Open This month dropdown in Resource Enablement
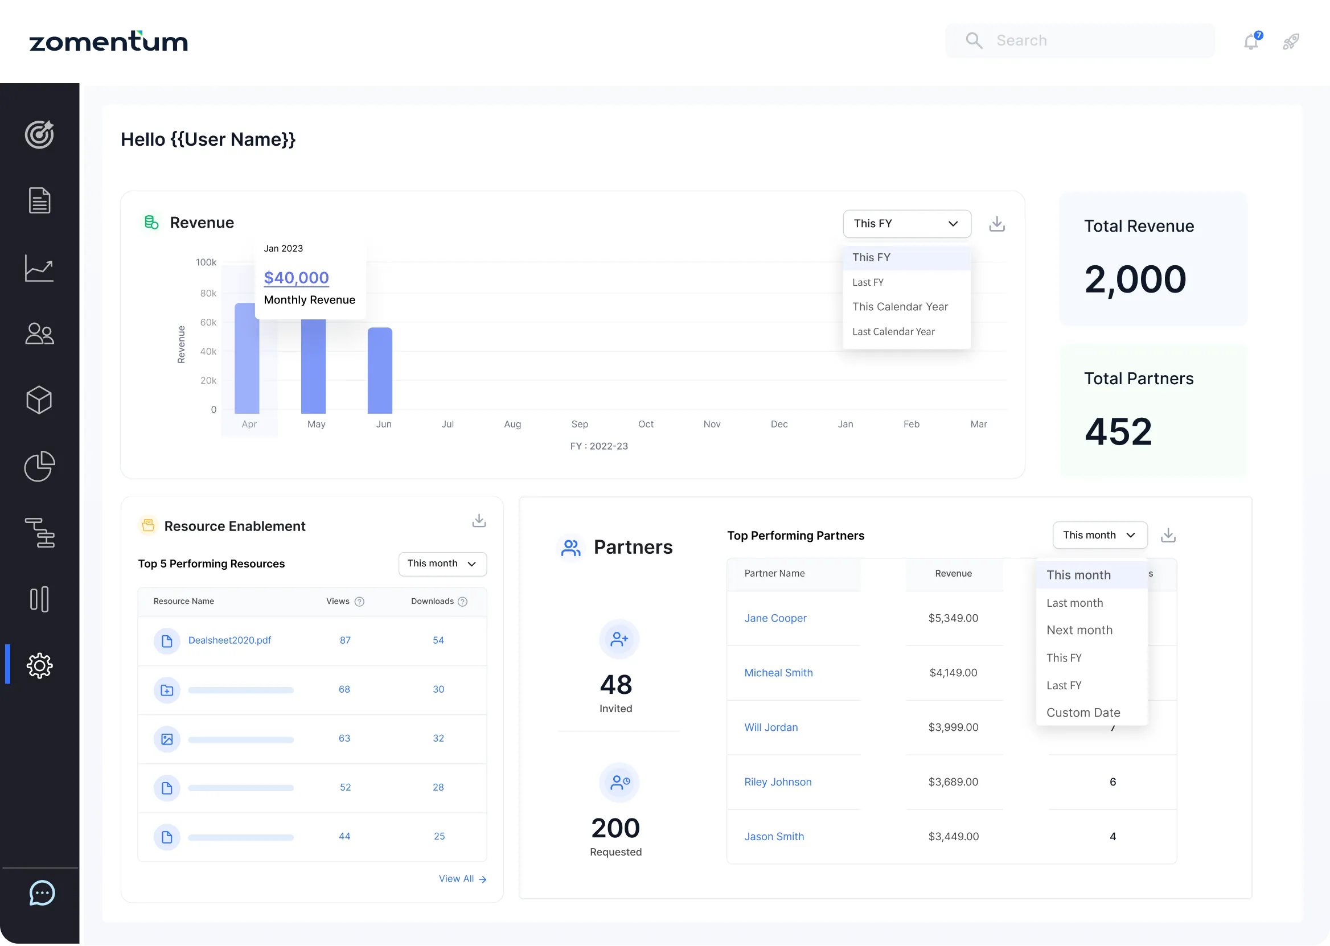The image size is (1330, 946). pos(442,564)
